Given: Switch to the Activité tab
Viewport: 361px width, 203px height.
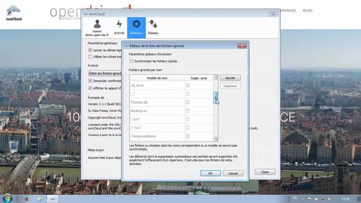Looking at the screenshot, I should 119,28.
